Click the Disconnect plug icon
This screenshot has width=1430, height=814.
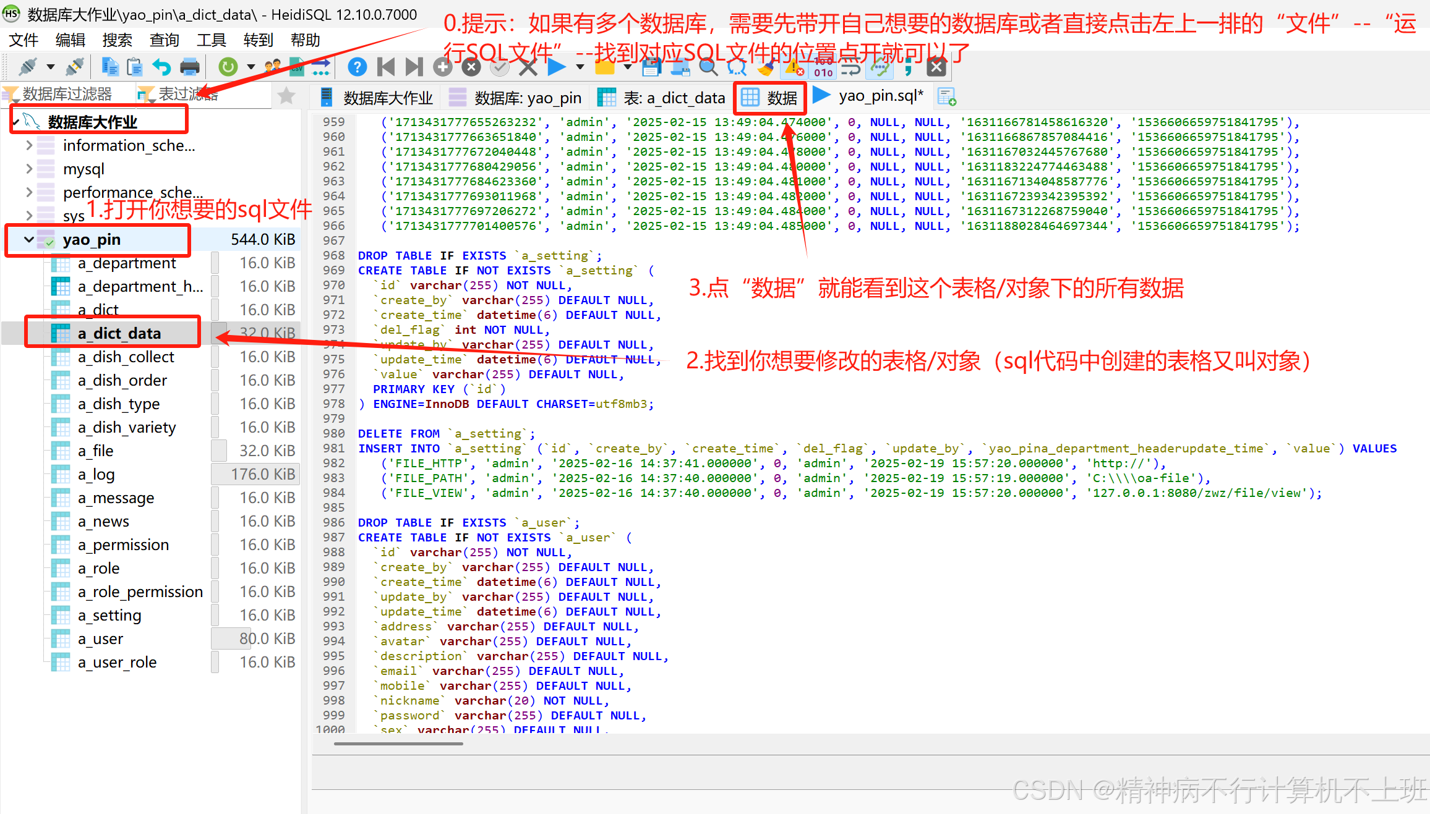(75, 66)
